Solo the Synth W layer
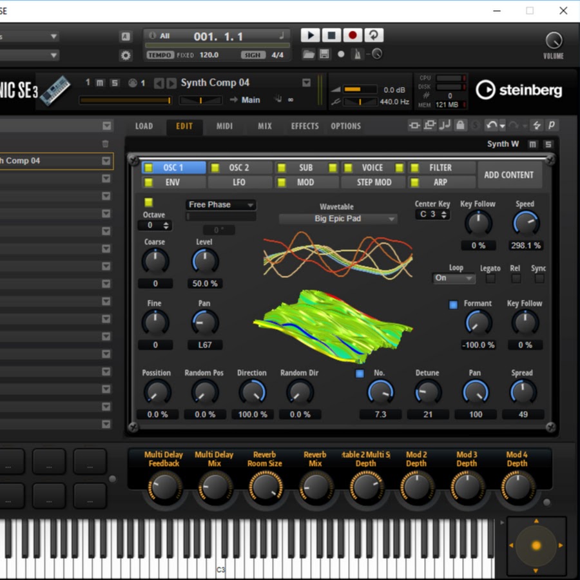This screenshot has width=580, height=580. tap(548, 144)
